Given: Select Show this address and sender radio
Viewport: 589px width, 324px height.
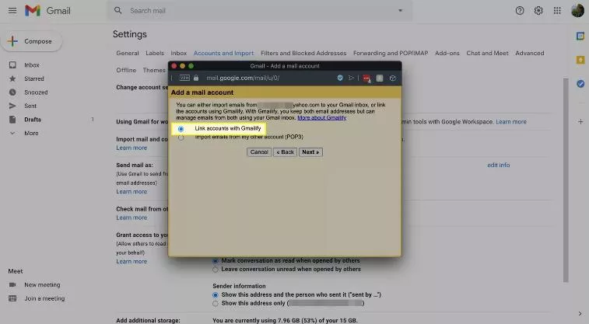Looking at the screenshot, I should pos(216,295).
